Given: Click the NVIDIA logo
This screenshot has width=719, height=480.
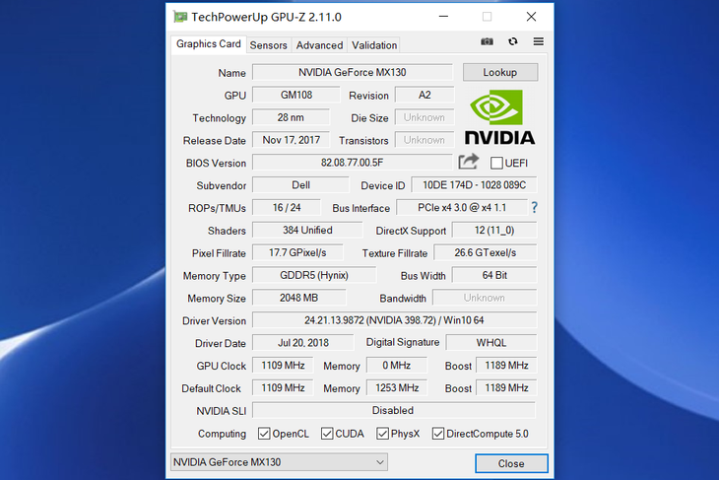Looking at the screenshot, I should point(499,117).
